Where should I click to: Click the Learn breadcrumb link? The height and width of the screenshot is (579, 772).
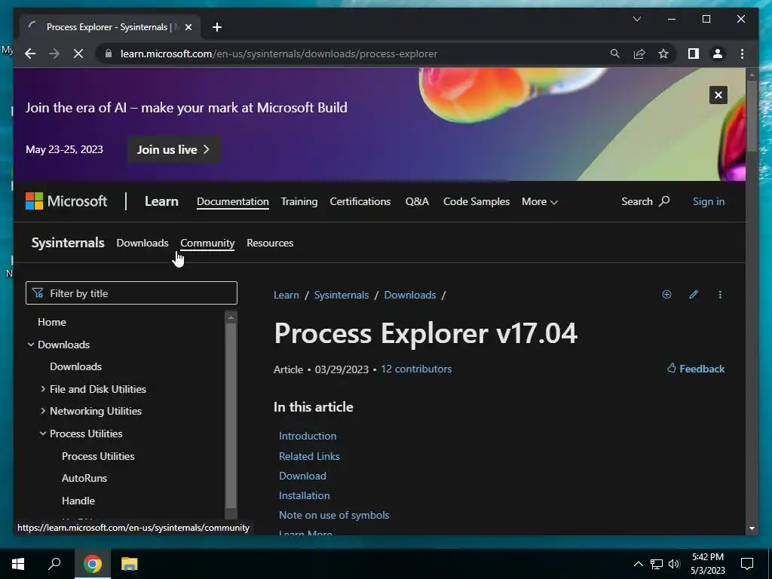[286, 295]
